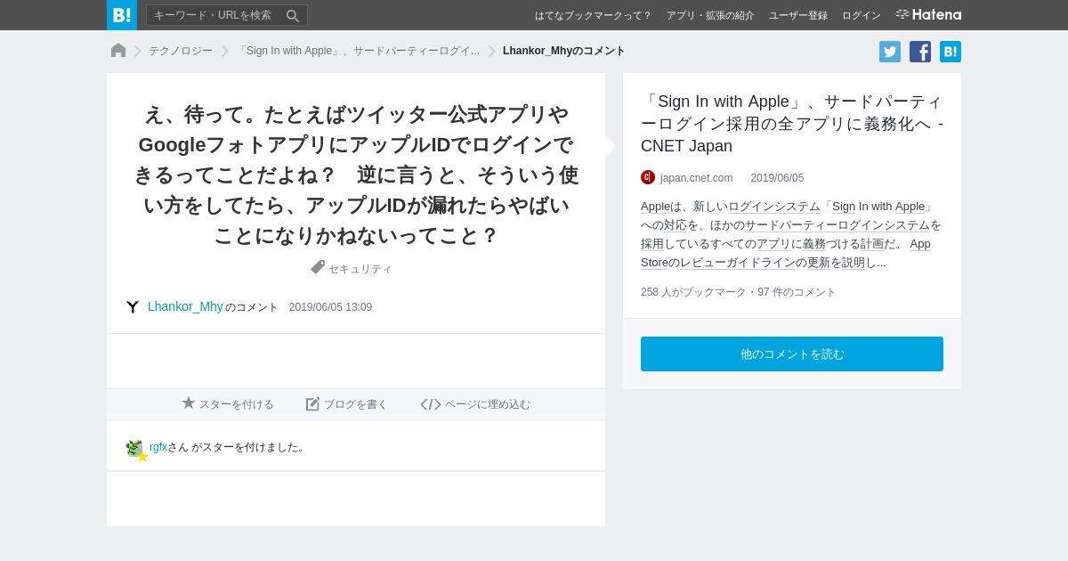Click ログイン in top bar
1068x561 pixels.
(862, 15)
